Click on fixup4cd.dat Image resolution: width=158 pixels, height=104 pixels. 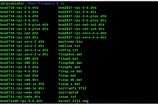pos(70,54)
